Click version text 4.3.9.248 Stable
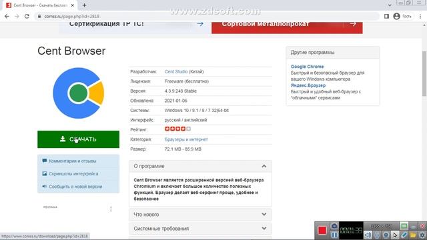 pos(181,91)
